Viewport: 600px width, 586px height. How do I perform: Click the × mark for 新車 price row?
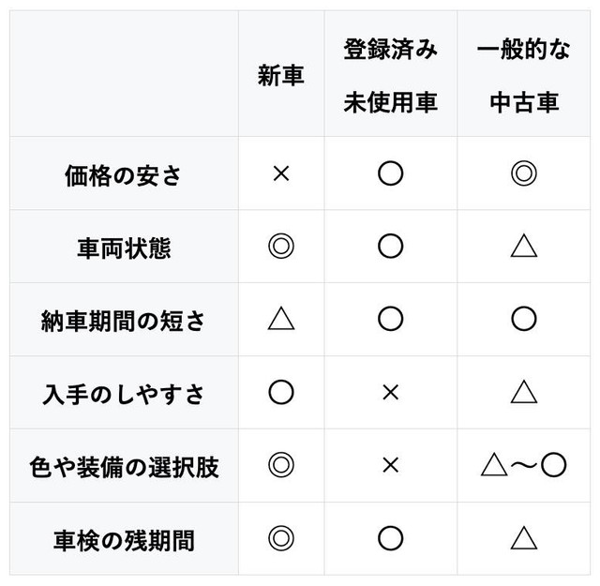coord(280,173)
